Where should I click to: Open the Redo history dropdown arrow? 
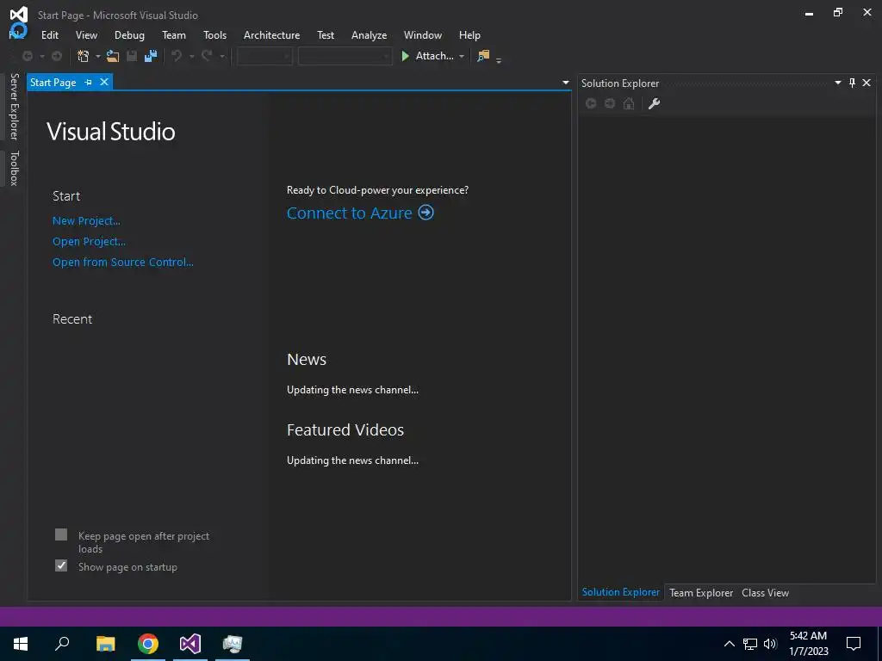coord(222,56)
